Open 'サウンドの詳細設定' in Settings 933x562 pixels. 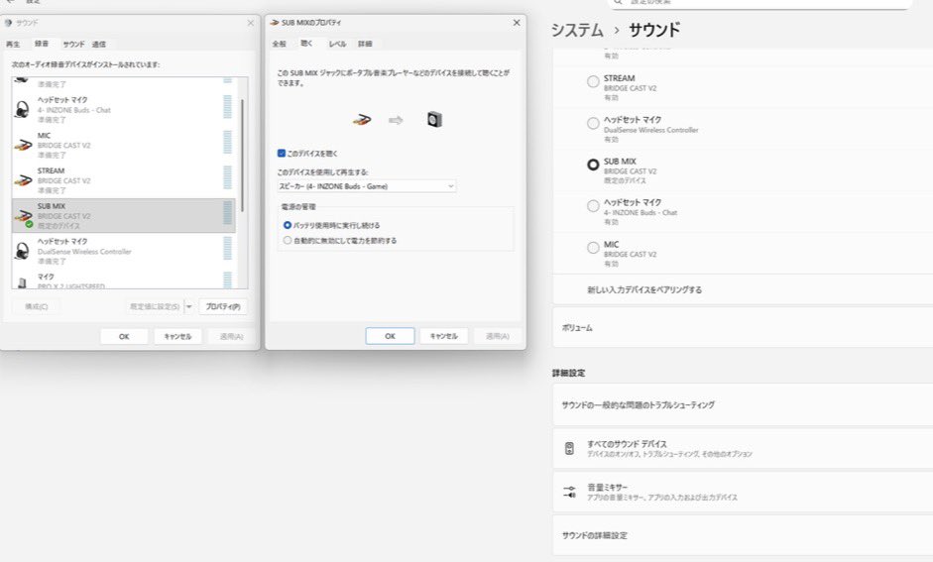pyautogui.click(x=743, y=536)
